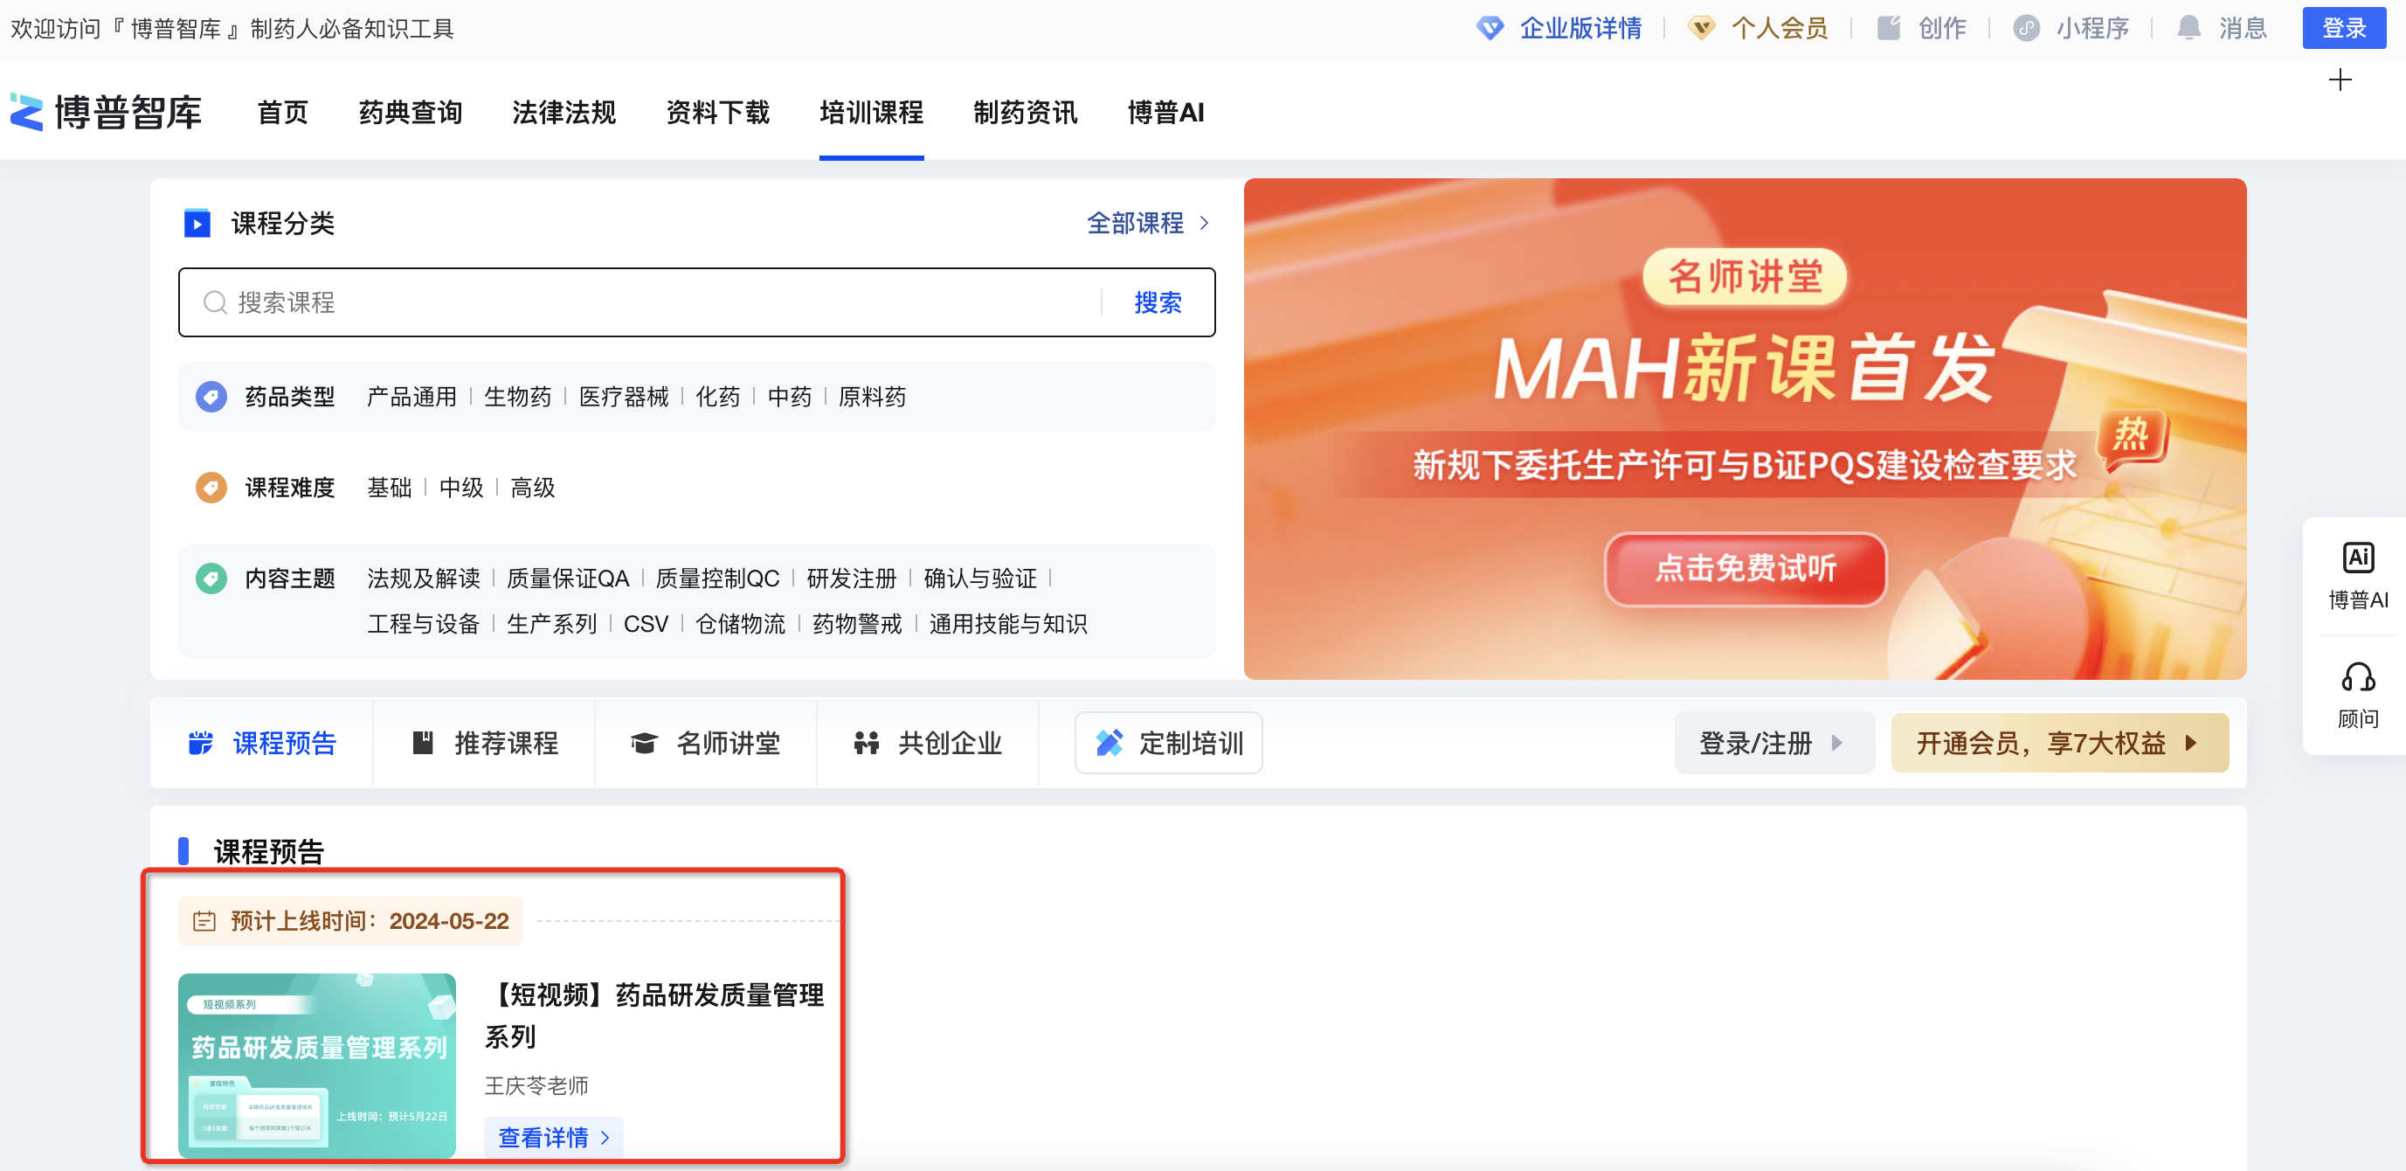This screenshot has width=2406, height=1171.
Task: Go to 首页 menu
Action: point(282,112)
